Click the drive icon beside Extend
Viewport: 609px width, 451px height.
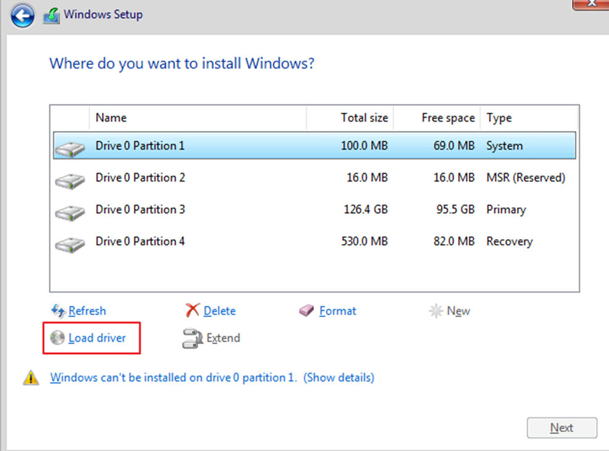click(192, 338)
